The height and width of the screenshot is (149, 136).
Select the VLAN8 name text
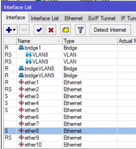(x=40, y=55)
